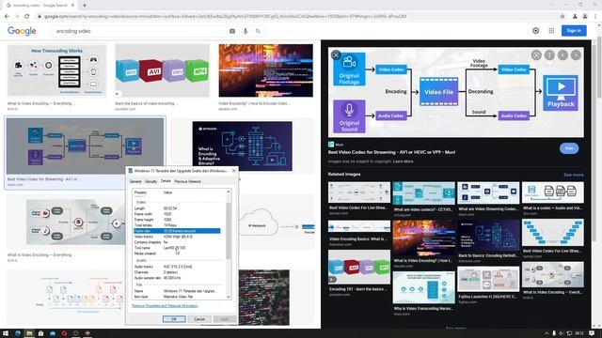The height and width of the screenshot is (338, 602).
Task: Select the Video tracks property row
Action: (177, 237)
